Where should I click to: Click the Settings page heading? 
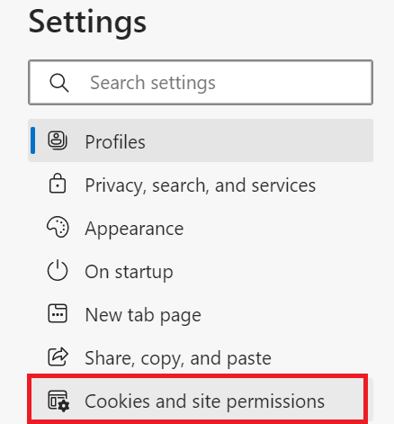(87, 23)
